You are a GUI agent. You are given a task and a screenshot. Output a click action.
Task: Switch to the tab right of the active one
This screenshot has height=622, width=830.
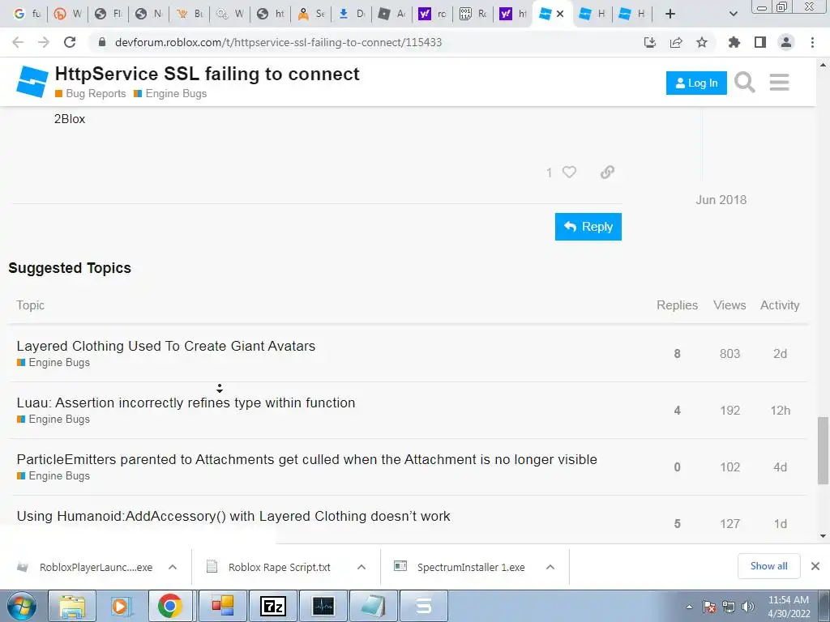pos(592,14)
